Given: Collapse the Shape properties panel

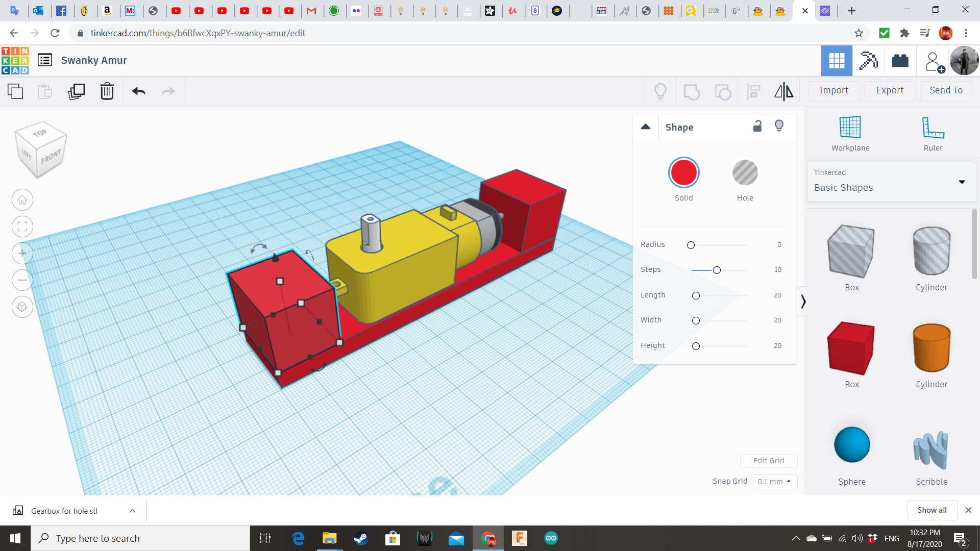Looking at the screenshot, I should tap(646, 127).
